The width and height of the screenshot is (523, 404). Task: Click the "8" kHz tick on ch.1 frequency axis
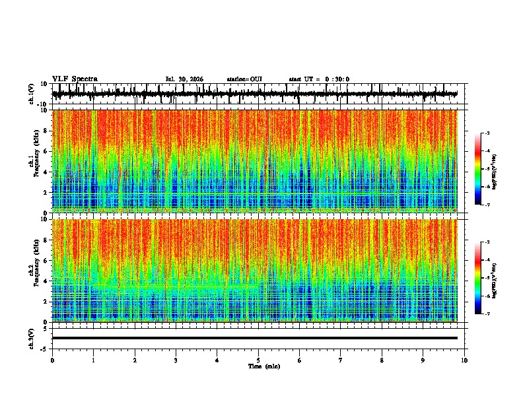46,131
